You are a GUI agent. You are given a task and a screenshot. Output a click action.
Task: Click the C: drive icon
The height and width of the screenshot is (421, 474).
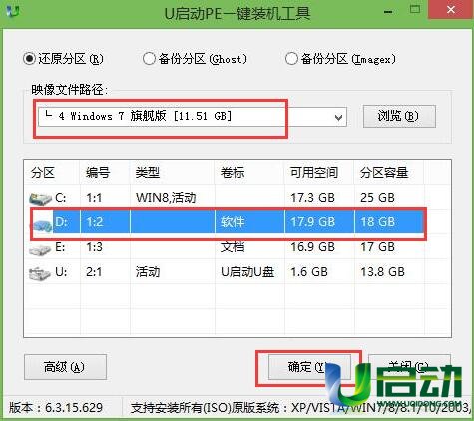click(x=40, y=199)
